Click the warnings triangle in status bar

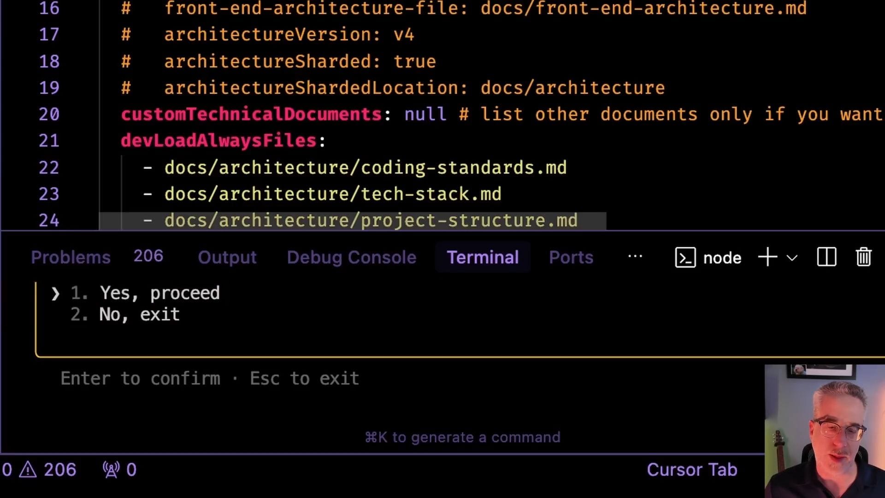28,470
